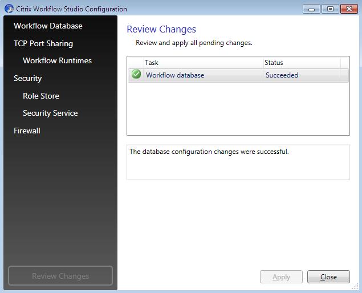Screen dimensions: 362x293
Task: Click the Review Changes sidebar button
Action: 60,276
